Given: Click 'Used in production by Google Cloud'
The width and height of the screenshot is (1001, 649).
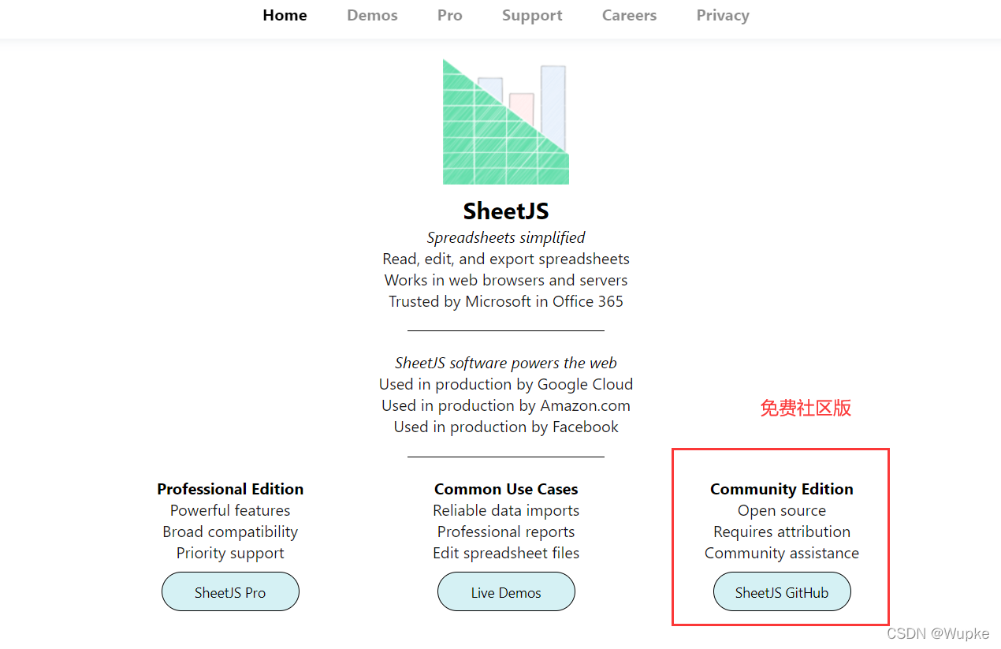Looking at the screenshot, I should 506,384.
